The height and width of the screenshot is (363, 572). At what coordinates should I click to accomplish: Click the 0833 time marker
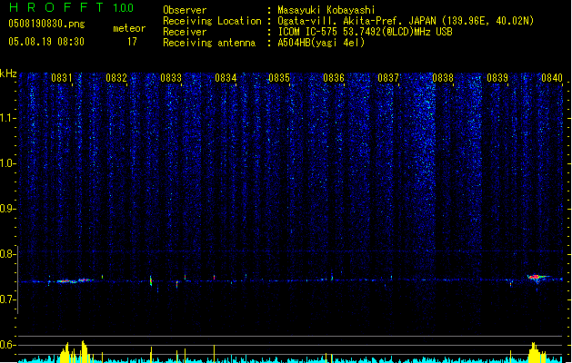point(171,78)
